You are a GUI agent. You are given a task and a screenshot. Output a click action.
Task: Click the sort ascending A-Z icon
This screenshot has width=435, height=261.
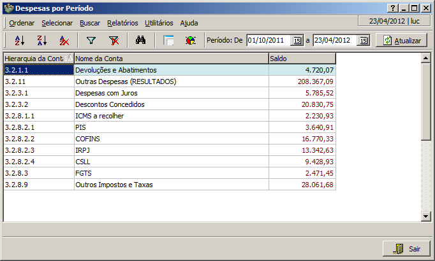pos(19,40)
